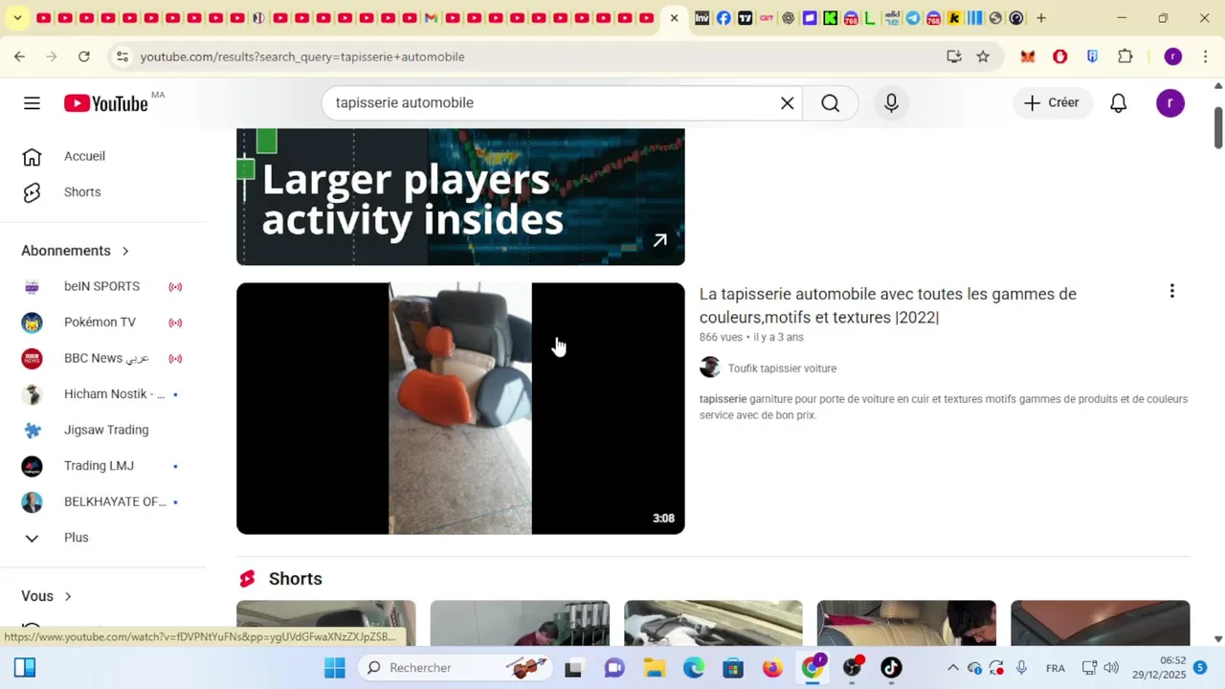
Task: Open the Windows Start menu
Action: (334, 668)
